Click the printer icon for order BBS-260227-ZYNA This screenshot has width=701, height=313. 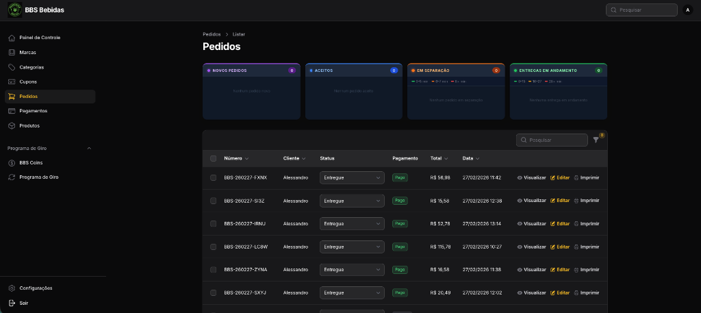tap(576, 270)
